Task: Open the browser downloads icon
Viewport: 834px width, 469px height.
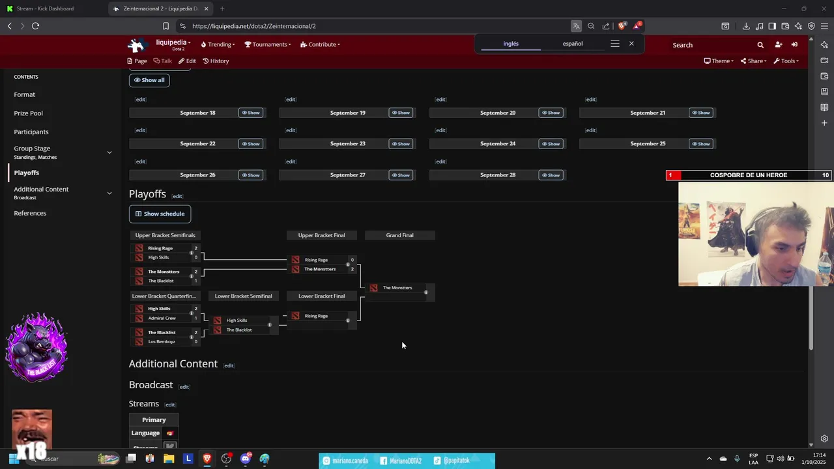Action: click(x=746, y=26)
